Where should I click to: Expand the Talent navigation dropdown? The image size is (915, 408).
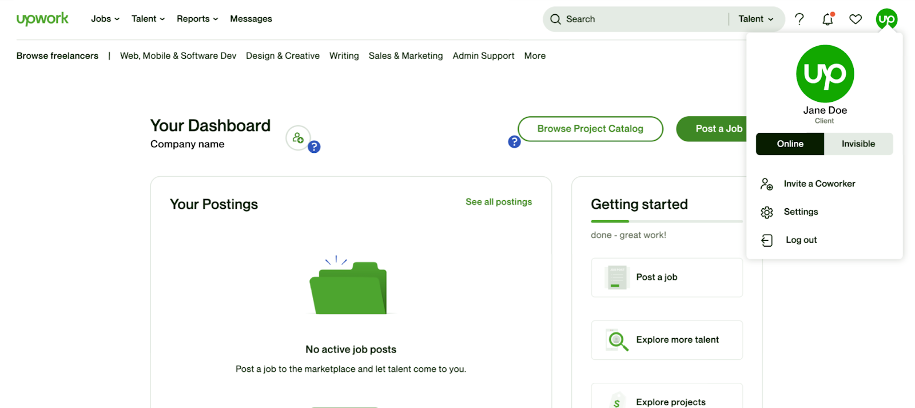pos(148,19)
